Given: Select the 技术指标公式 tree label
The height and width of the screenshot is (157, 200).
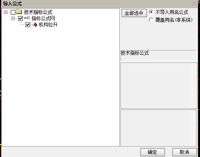Looking at the screenshot, I should tap(38, 12).
